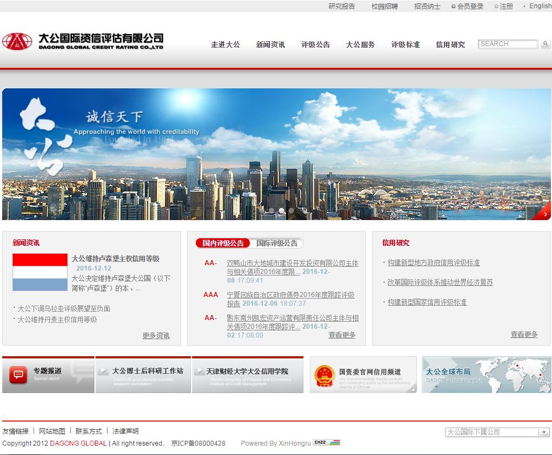This screenshot has height=455, width=552.
Task: Open the 专题报道 special report banner
Action: (x=48, y=375)
